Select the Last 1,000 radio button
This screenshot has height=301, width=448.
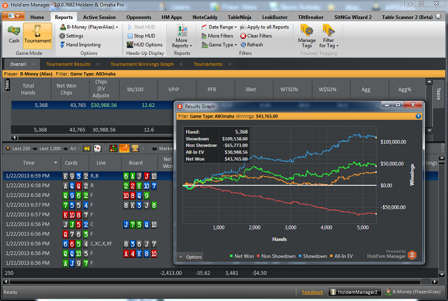36,148
